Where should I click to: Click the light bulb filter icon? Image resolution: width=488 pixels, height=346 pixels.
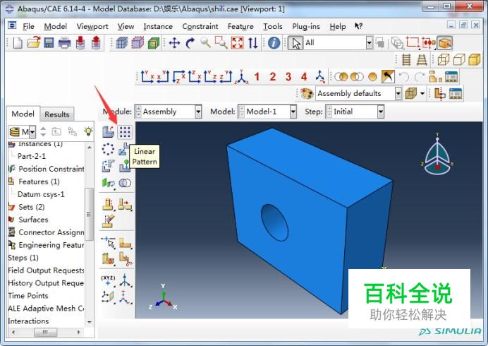tap(88, 131)
